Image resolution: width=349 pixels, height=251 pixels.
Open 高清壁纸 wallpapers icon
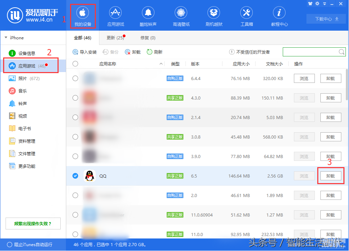pos(181,16)
